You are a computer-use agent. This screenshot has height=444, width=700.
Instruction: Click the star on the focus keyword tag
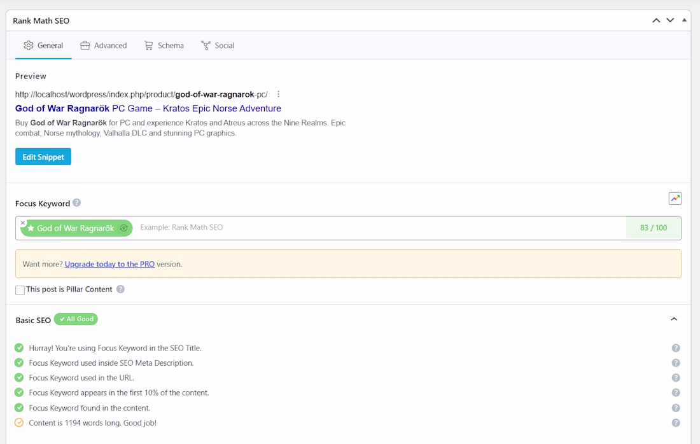[31, 228]
